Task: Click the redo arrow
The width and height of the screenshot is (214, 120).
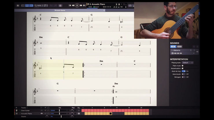Action: (55, 5)
